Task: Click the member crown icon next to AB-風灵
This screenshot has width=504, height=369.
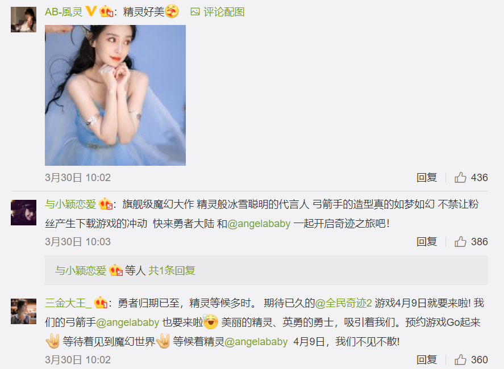Action: (x=106, y=12)
